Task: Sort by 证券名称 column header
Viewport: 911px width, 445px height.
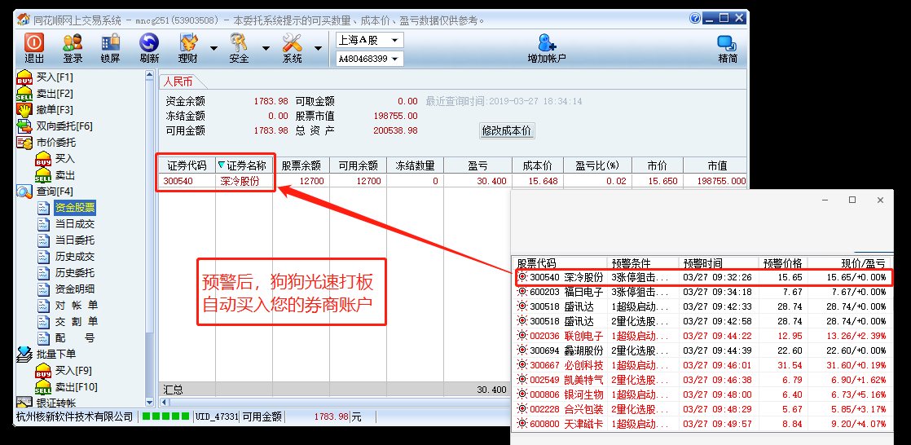Action: click(244, 165)
